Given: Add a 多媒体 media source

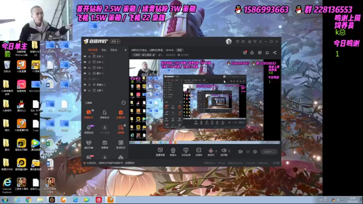Looking at the screenshot, I should (x=199, y=152).
